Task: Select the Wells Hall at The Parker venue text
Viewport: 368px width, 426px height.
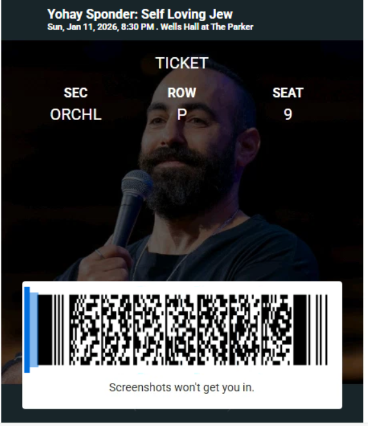Action: [207, 27]
